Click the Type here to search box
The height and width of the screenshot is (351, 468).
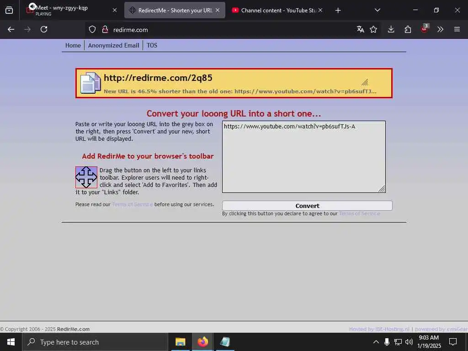[95, 342]
